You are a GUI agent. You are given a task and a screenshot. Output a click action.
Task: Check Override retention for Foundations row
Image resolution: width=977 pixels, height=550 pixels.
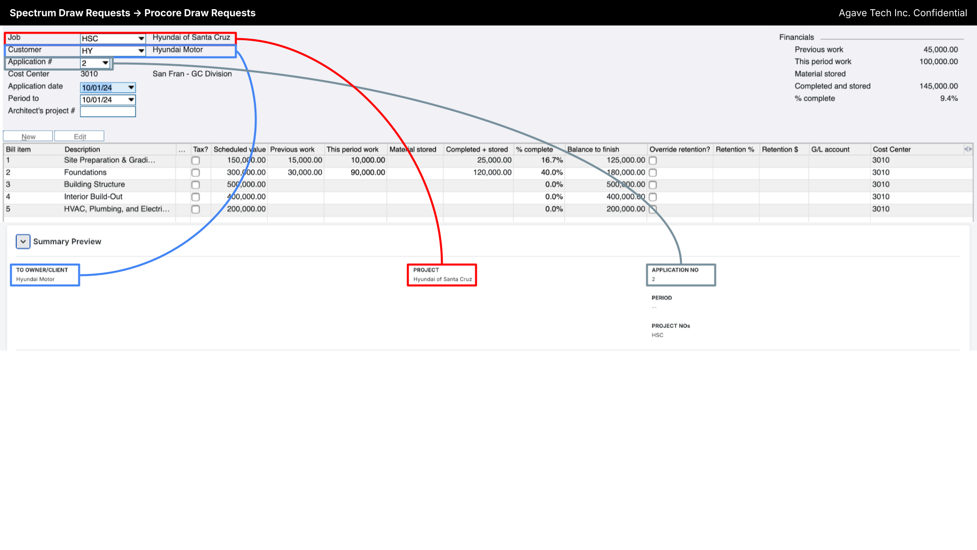653,173
